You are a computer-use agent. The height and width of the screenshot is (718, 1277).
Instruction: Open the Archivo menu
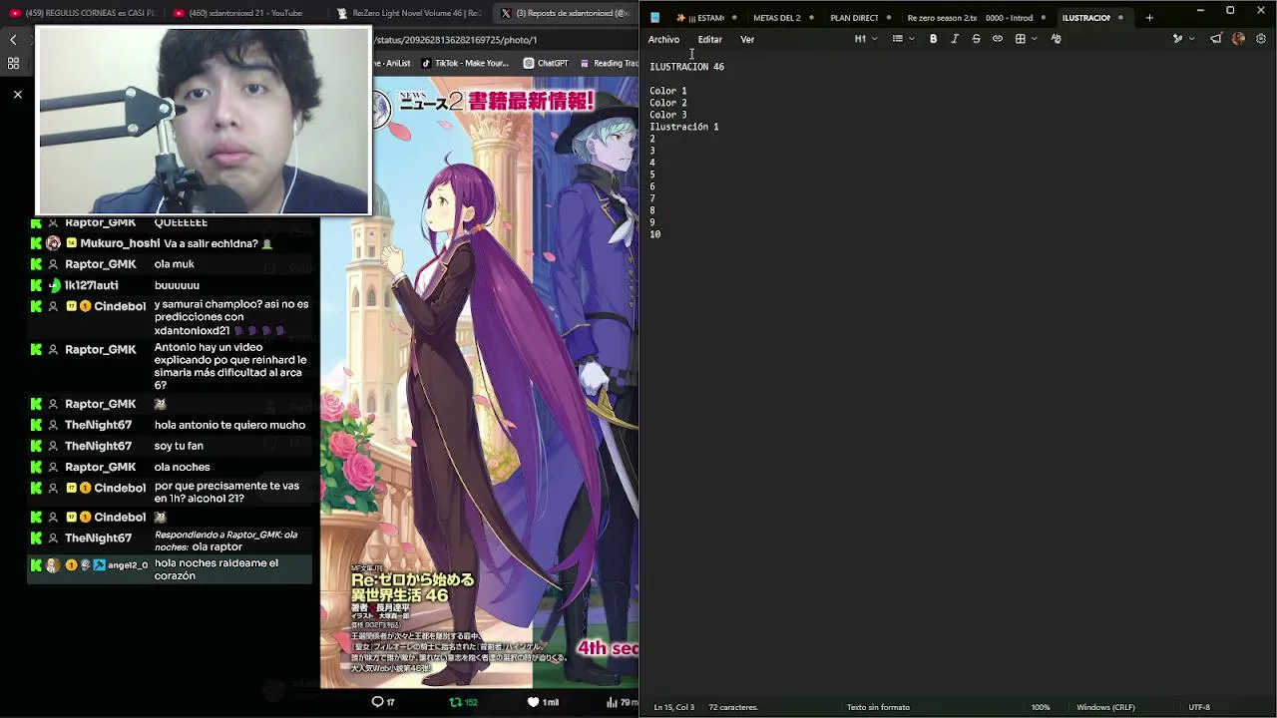pos(663,39)
